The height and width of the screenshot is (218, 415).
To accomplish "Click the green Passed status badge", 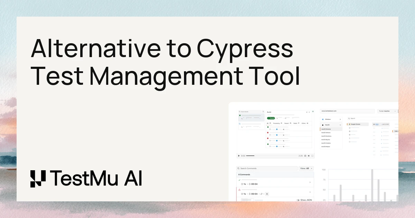I will (x=271, y=118).
